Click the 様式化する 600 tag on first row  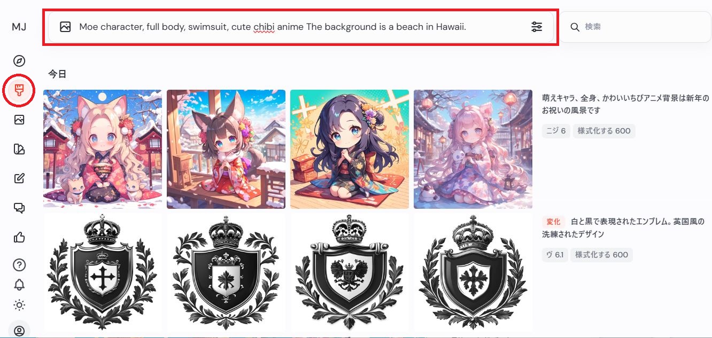tap(604, 131)
